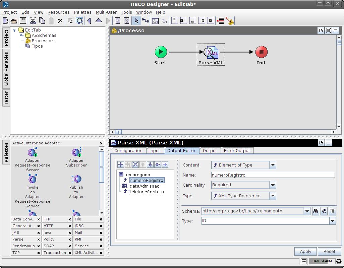
Task: Click the Cut scissors icon in toolbar
Action: [x=33, y=21]
